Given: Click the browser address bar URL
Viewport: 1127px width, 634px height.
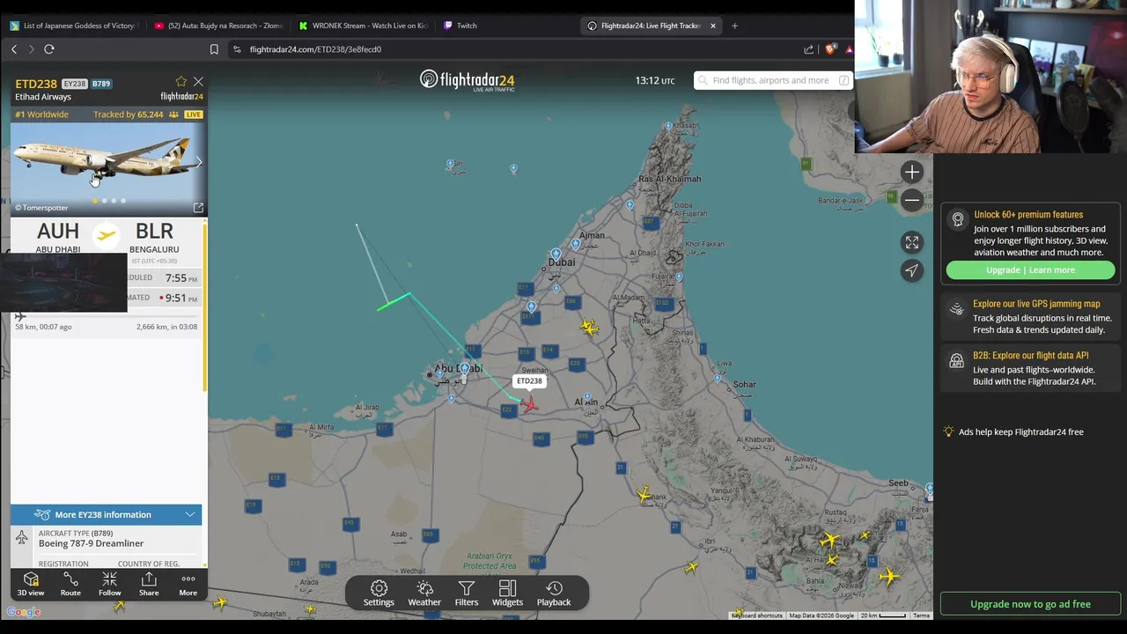Looking at the screenshot, I should [x=315, y=49].
